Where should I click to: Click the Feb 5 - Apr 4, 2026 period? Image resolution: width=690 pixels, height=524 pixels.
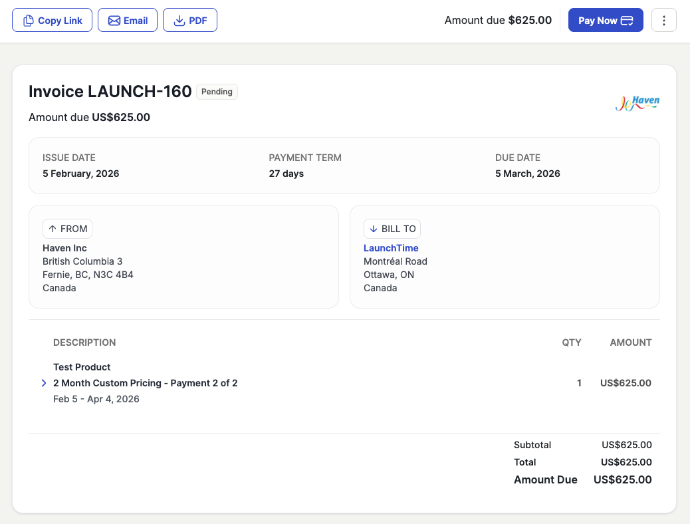pos(96,399)
